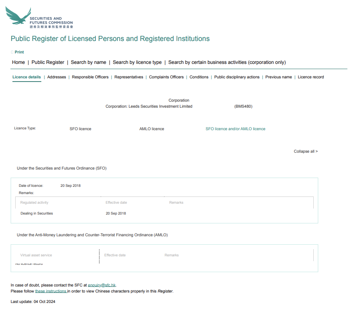Screen dimensions: 353x315
Task: Email the SFC at enquiry@sfc.hk
Action: 102,285
